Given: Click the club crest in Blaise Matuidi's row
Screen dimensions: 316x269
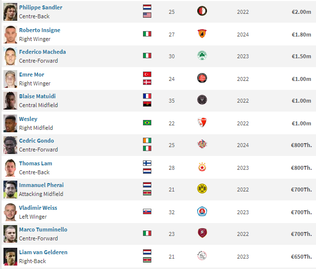Looking at the screenshot, I should (202, 100).
